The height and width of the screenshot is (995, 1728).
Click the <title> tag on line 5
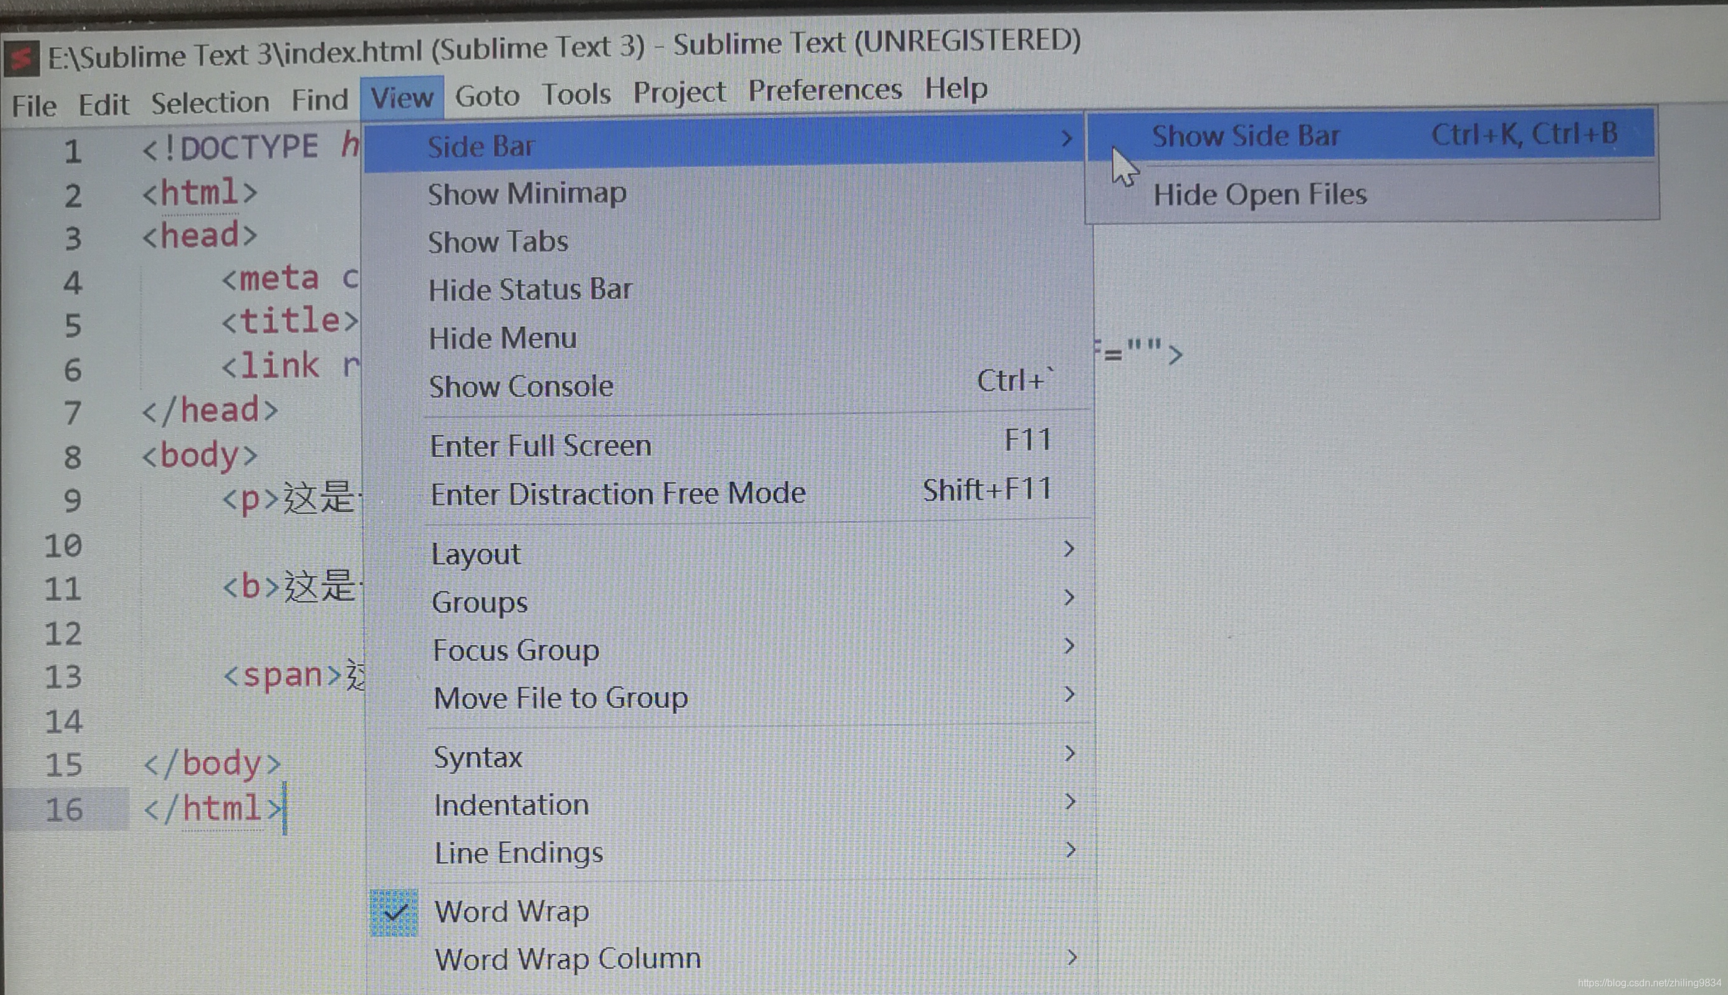pos(290,321)
